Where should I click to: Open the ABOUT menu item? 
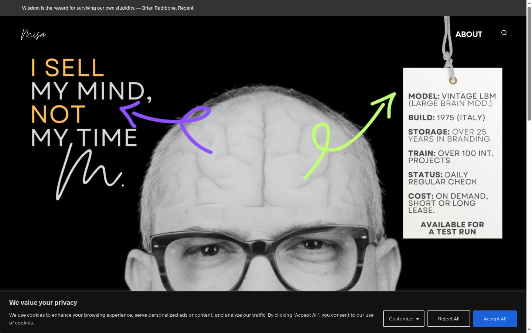coord(468,34)
